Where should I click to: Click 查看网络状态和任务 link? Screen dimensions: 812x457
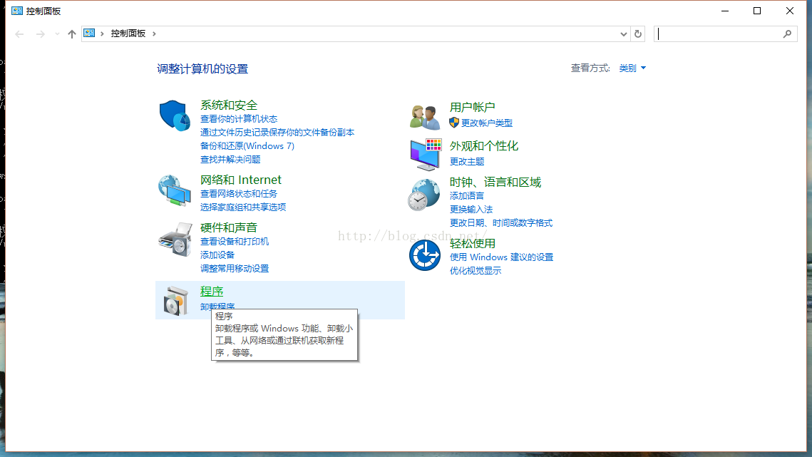239,194
